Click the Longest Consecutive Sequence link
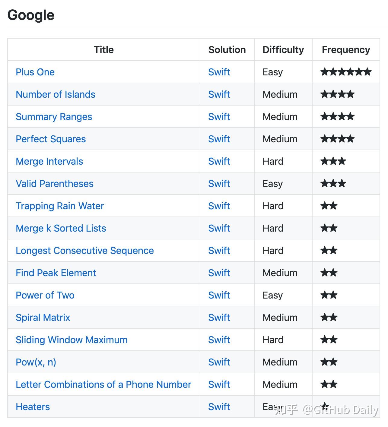This screenshot has width=388, height=427. click(x=85, y=251)
